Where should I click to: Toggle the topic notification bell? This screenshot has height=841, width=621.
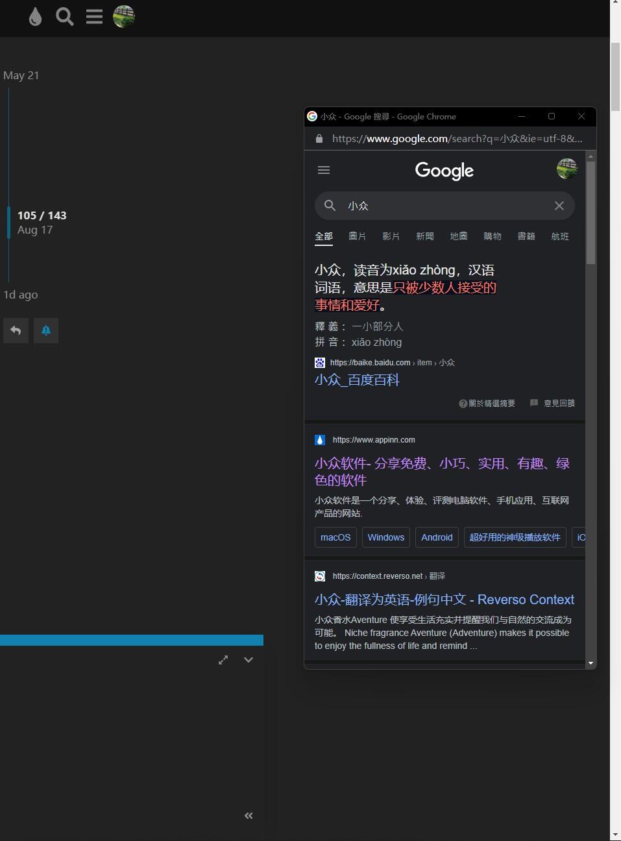click(x=46, y=330)
